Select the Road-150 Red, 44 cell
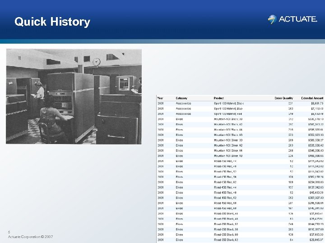Screen dimensions: 325x243 click(x=225, y=161)
